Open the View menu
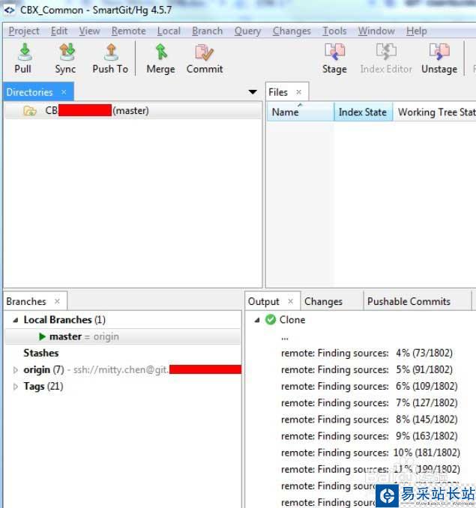 90,31
